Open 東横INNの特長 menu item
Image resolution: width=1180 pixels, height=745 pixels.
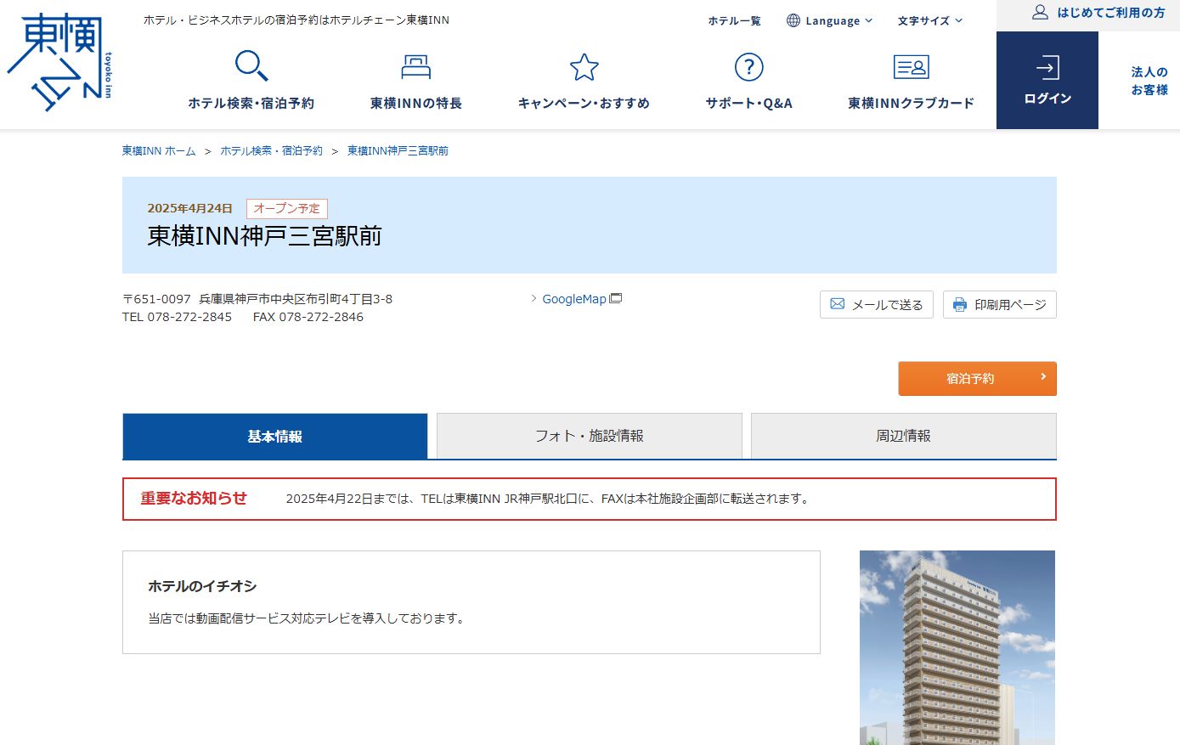point(416,81)
